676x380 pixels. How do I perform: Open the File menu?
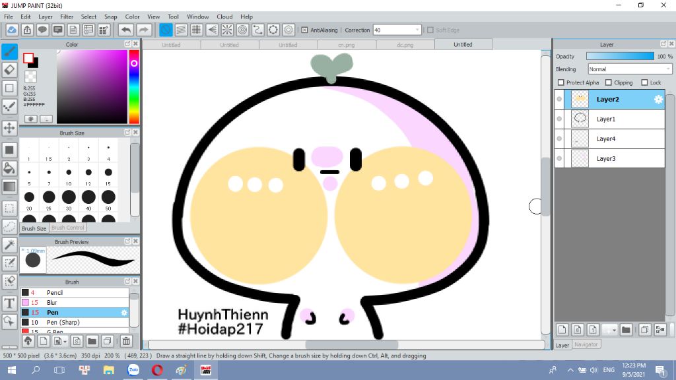coord(8,16)
